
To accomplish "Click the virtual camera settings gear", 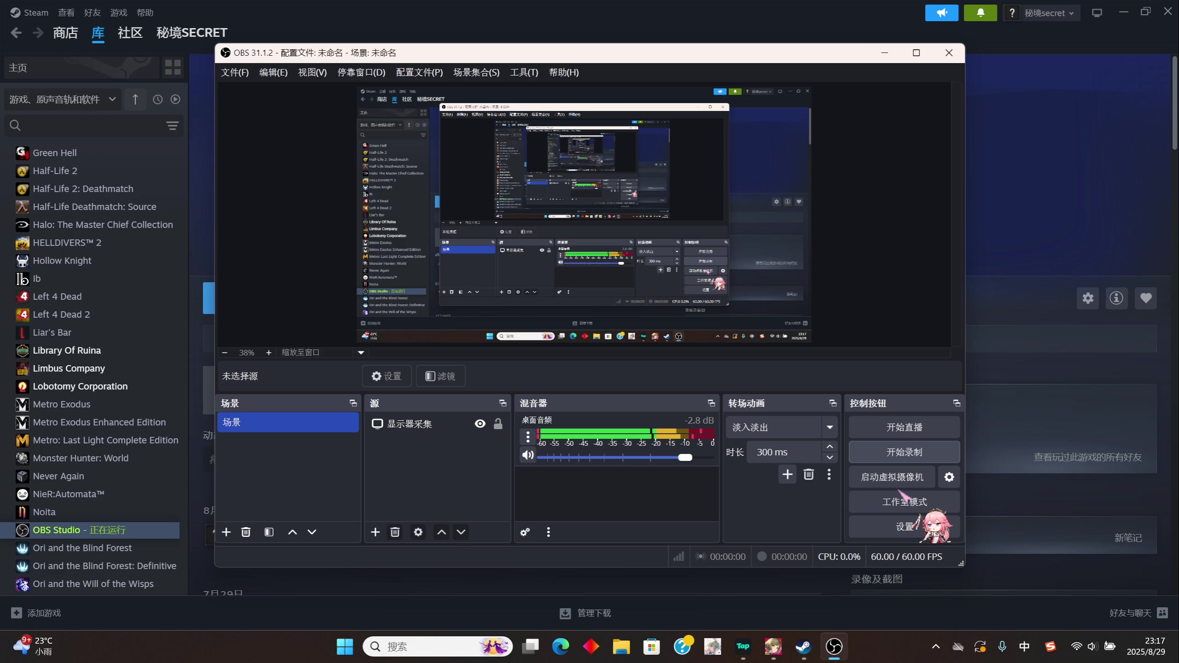I will point(949,477).
